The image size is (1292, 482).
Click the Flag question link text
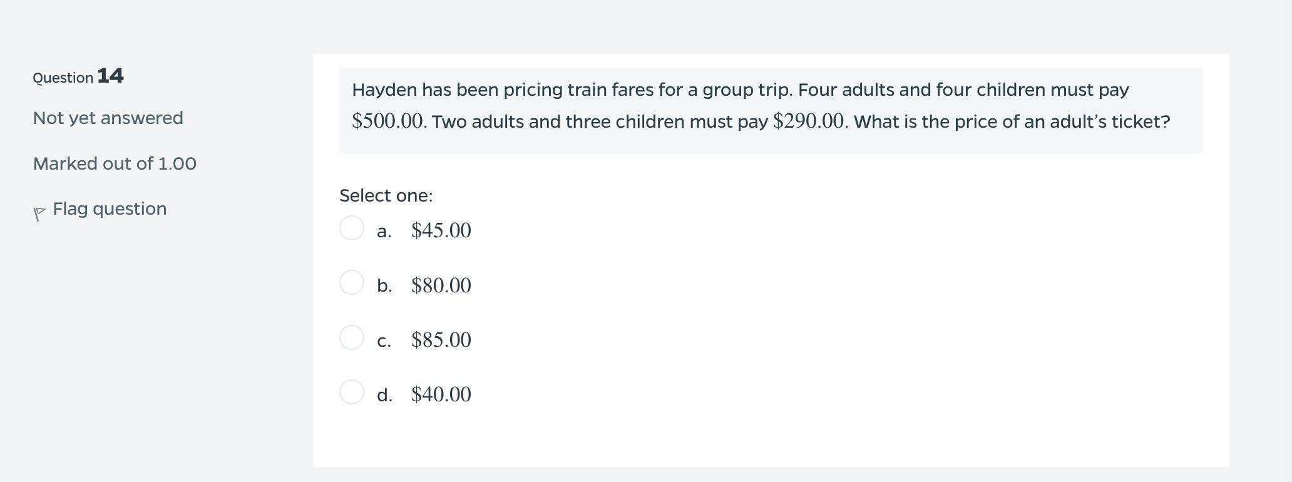(x=110, y=208)
